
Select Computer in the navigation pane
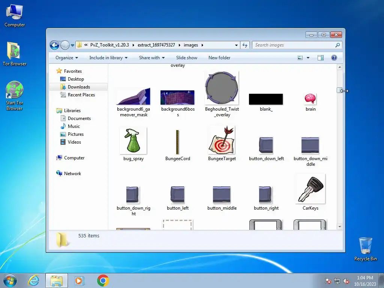[74, 158]
